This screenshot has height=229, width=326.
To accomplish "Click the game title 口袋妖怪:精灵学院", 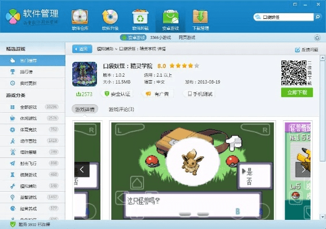I will (127, 66).
